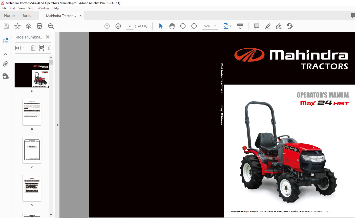Click the scrolling mode keyboard icon
The width and height of the screenshot is (355, 218).
(240, 26)
